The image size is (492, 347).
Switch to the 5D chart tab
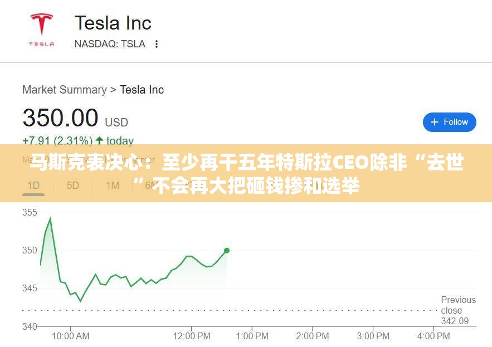73,185
